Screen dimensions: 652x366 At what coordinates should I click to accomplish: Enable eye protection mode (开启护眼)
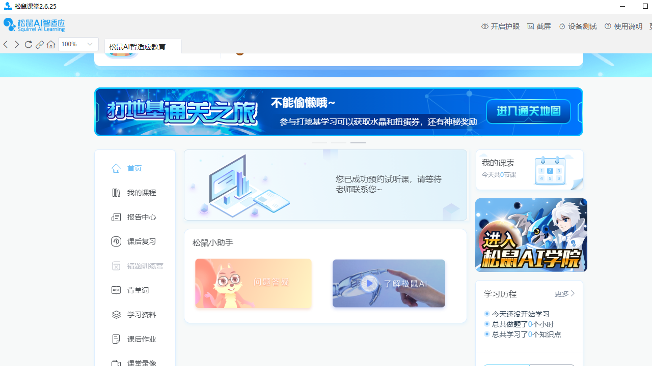500,26
